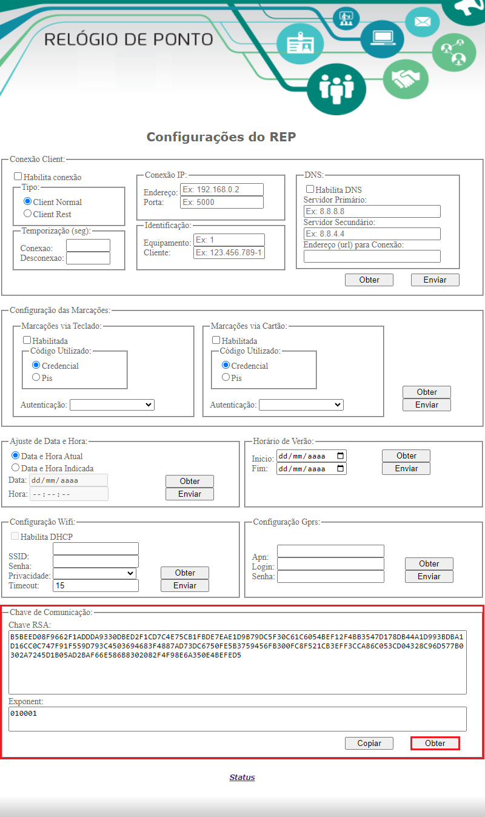Choose Data e Hora Indicada option
Image resolution: width=485 pixels, height=817 pixels.
[16, 468]
